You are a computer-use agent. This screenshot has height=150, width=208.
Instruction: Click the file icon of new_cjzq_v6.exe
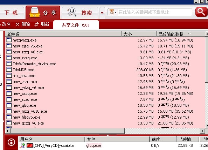pyautogui.click(x=9, y=46)
